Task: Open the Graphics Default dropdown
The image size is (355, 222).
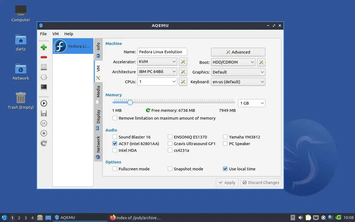Action: pyautogui.click(x=238, y=72)
